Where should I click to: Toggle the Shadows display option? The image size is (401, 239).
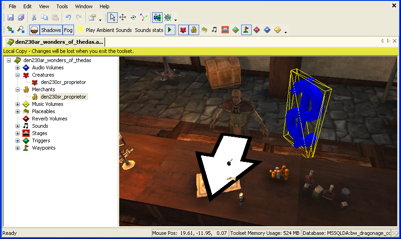point(51,30)
